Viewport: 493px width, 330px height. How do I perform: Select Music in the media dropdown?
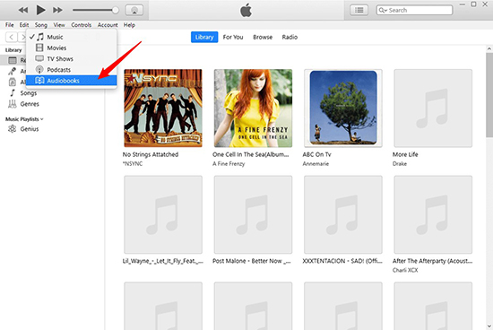coord(72,37)
